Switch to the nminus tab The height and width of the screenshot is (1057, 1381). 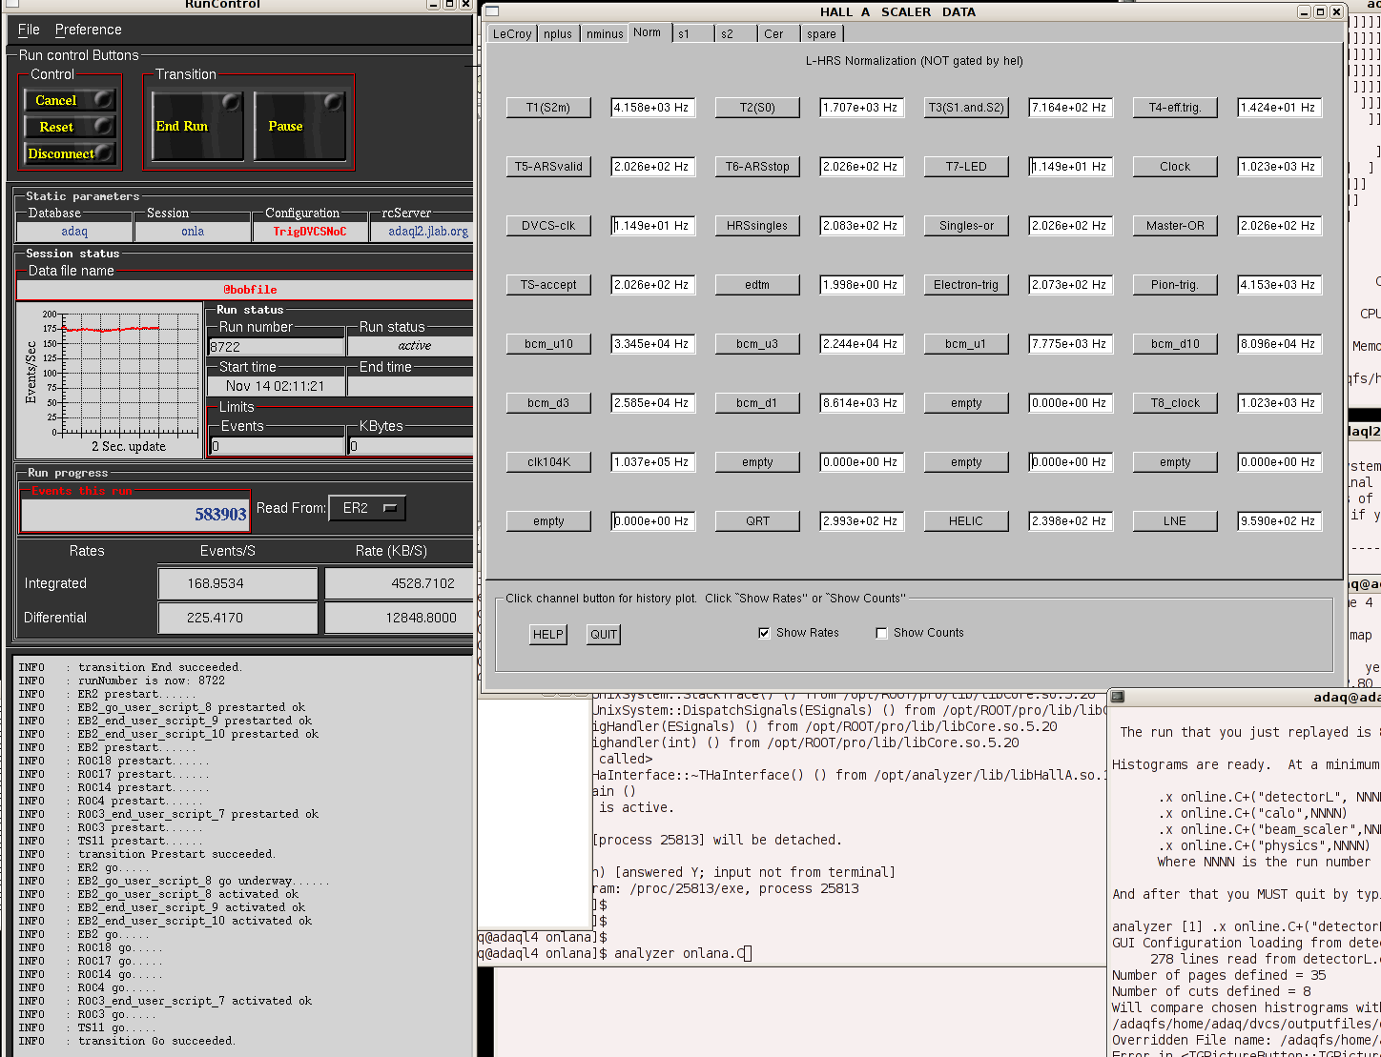[605, 33]
